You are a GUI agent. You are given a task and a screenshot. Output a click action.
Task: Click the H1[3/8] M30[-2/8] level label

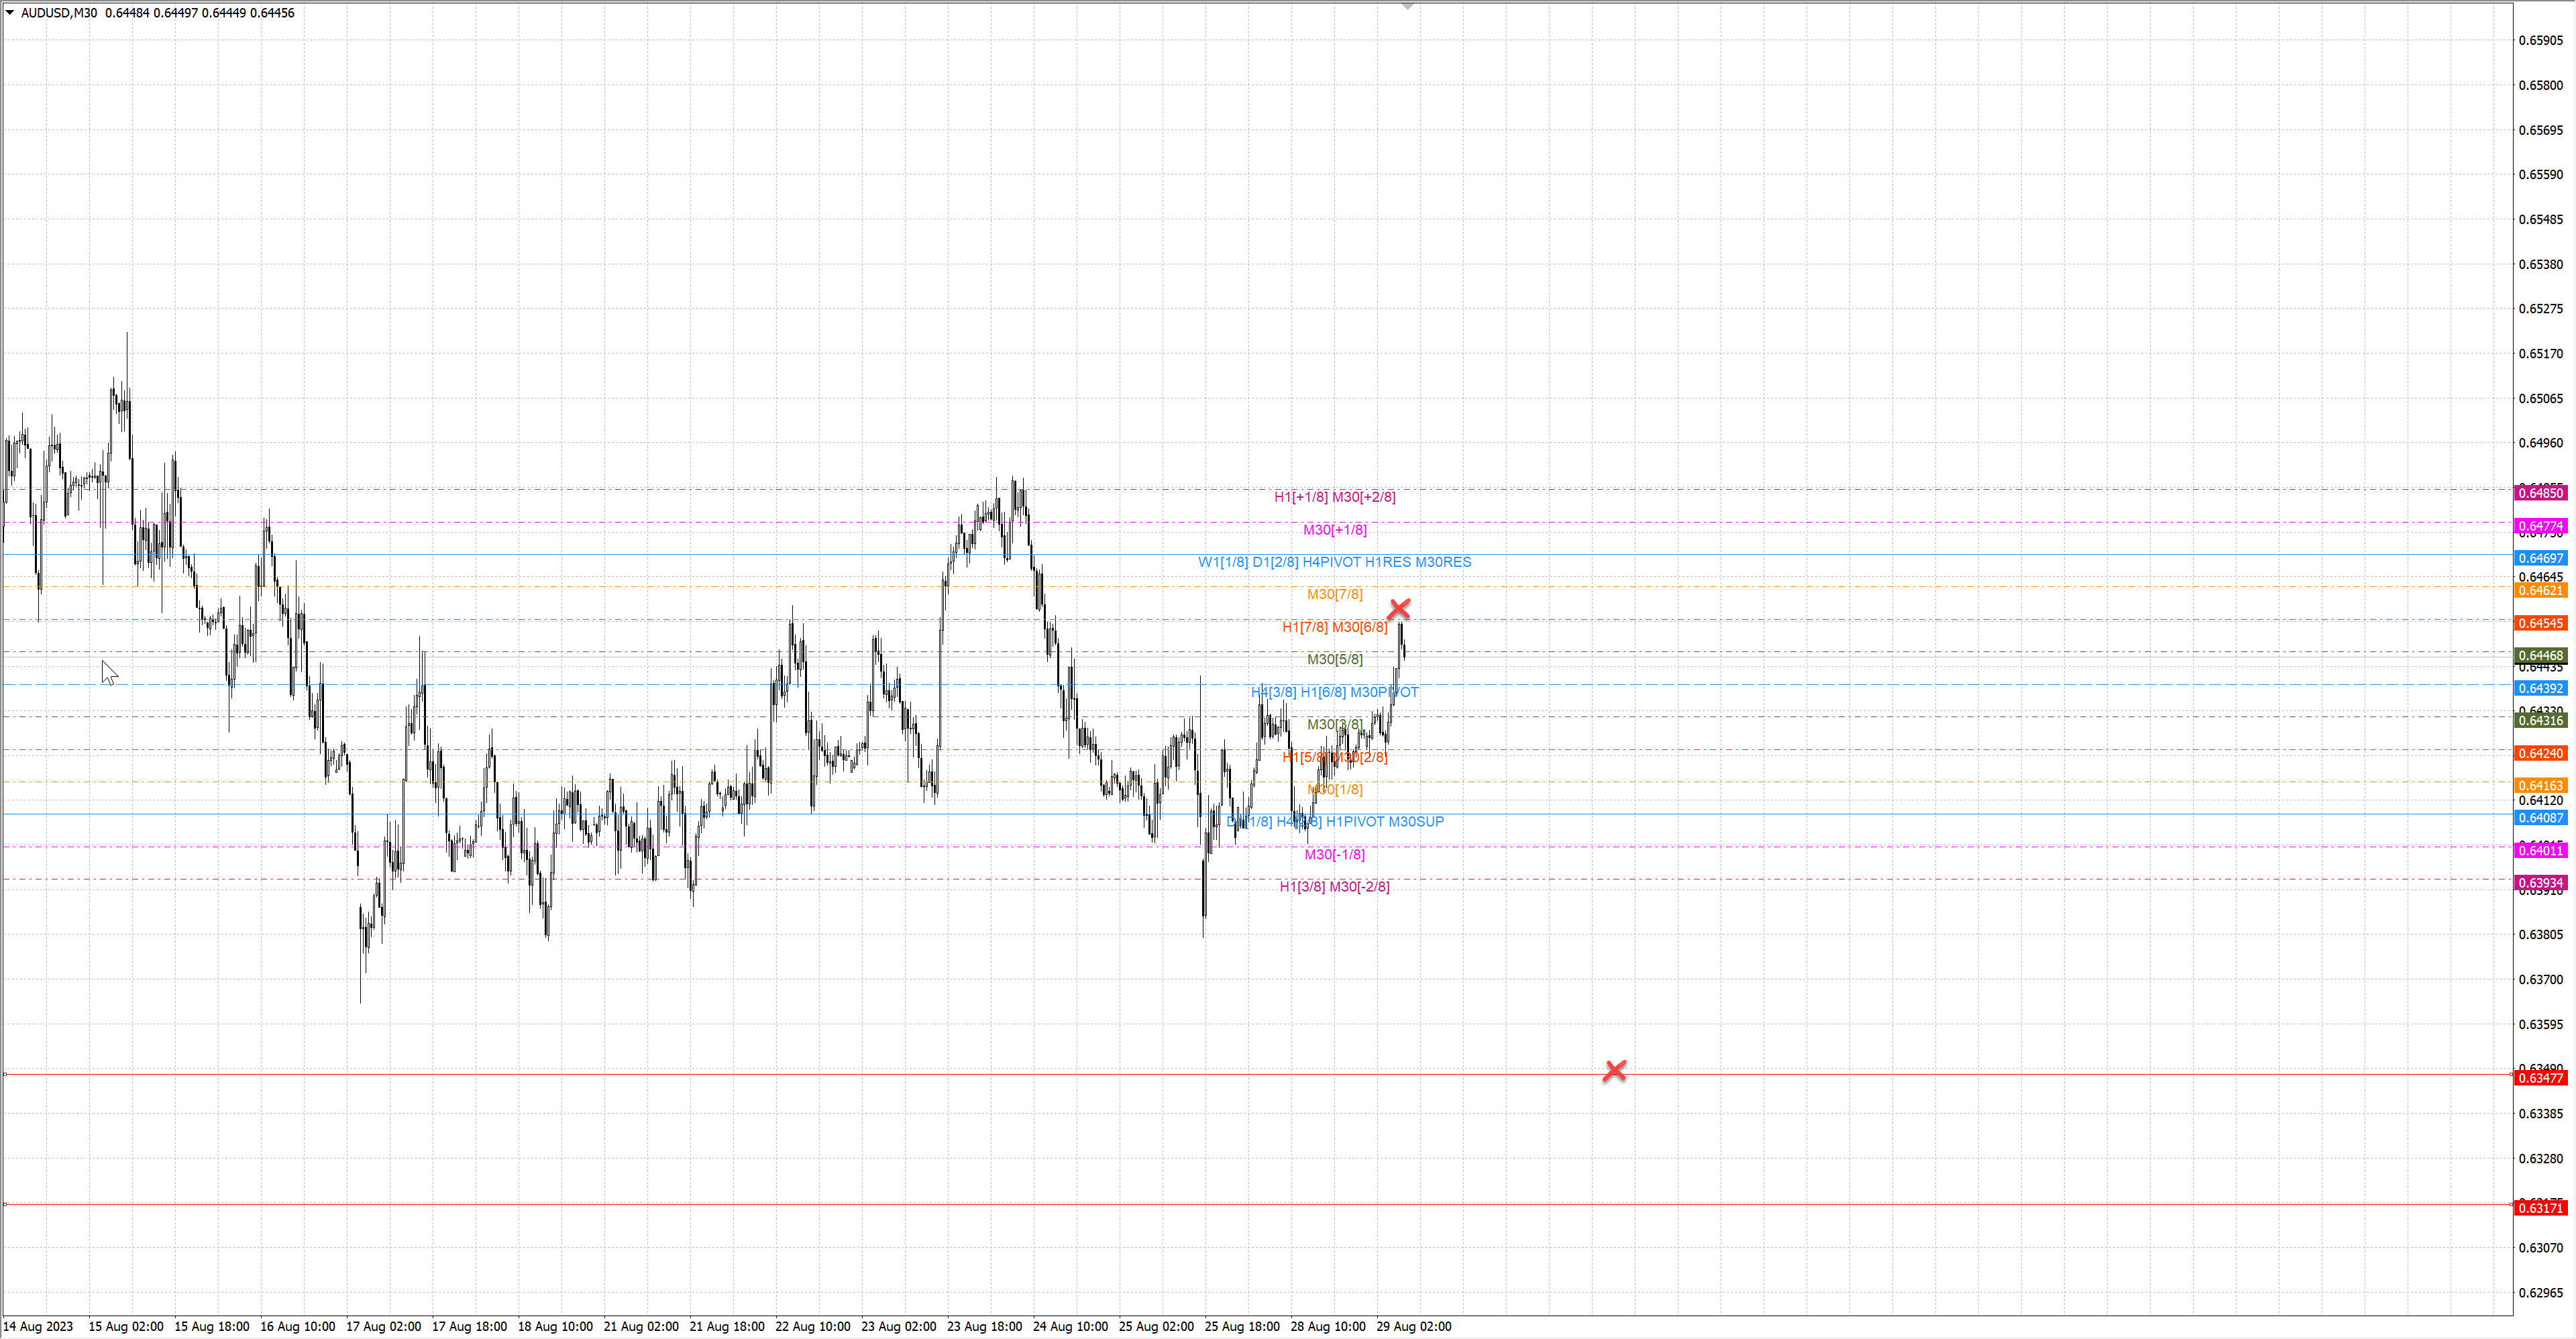tap(1334, 887)
